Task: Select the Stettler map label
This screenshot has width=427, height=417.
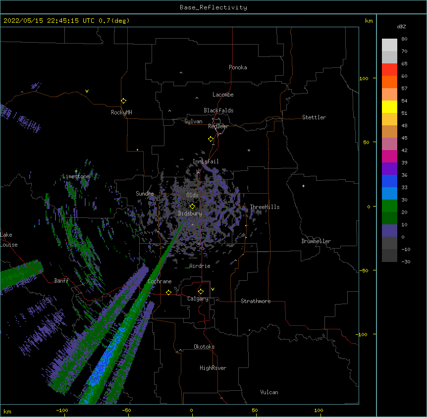Action: coord(314,117)
